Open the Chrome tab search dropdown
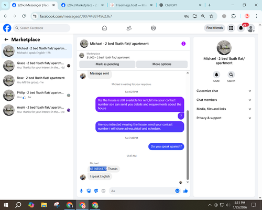 (x=5, y=5)
